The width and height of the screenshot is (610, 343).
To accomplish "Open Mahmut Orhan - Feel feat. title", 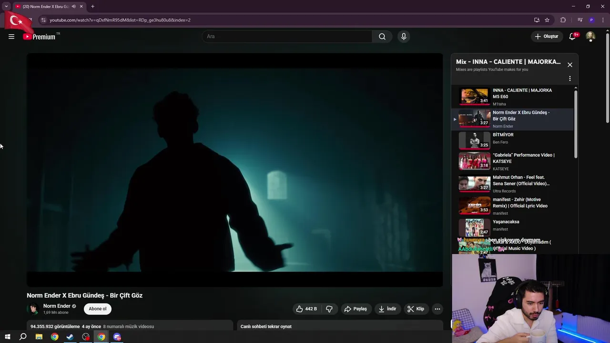I will 521,181.
